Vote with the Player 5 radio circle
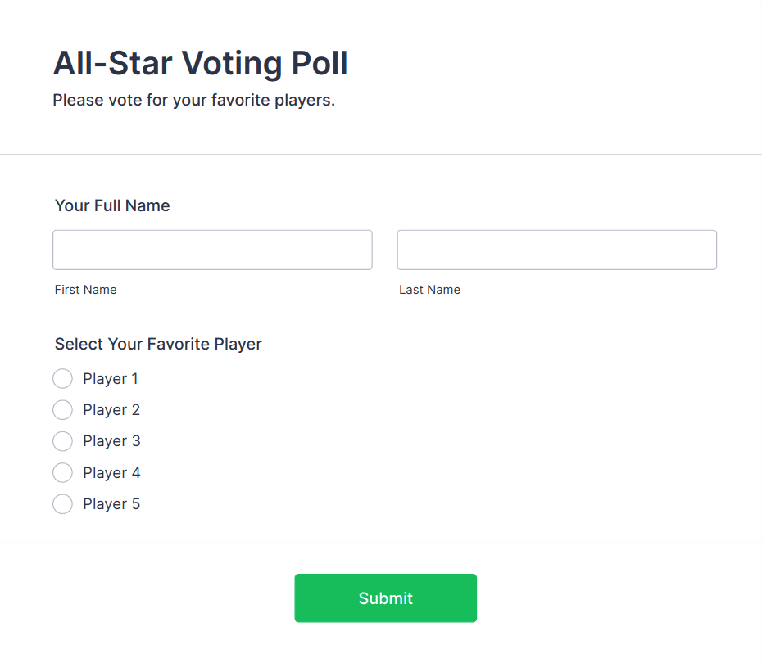Viewport: 762px width, 663px height. 62,504
